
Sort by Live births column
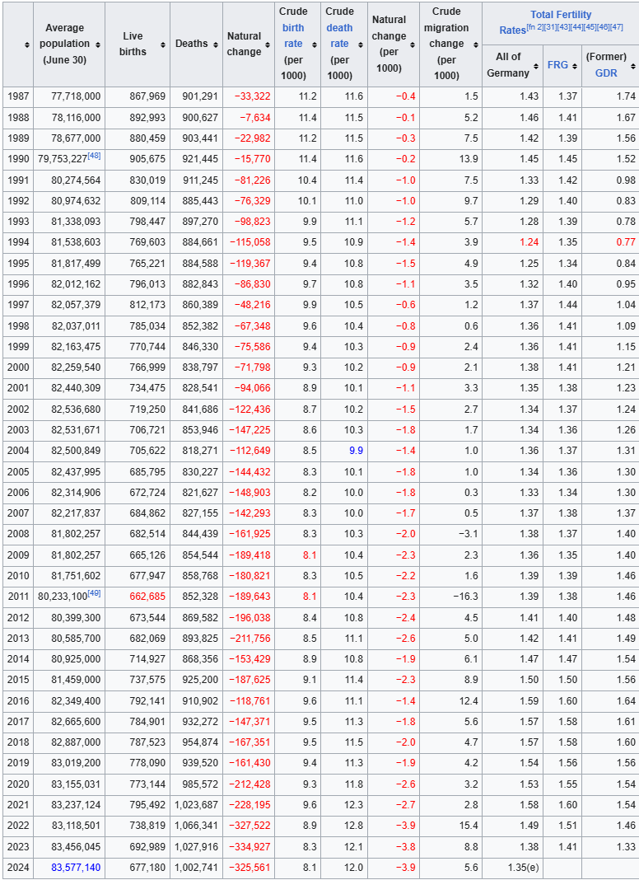[163, 44]
